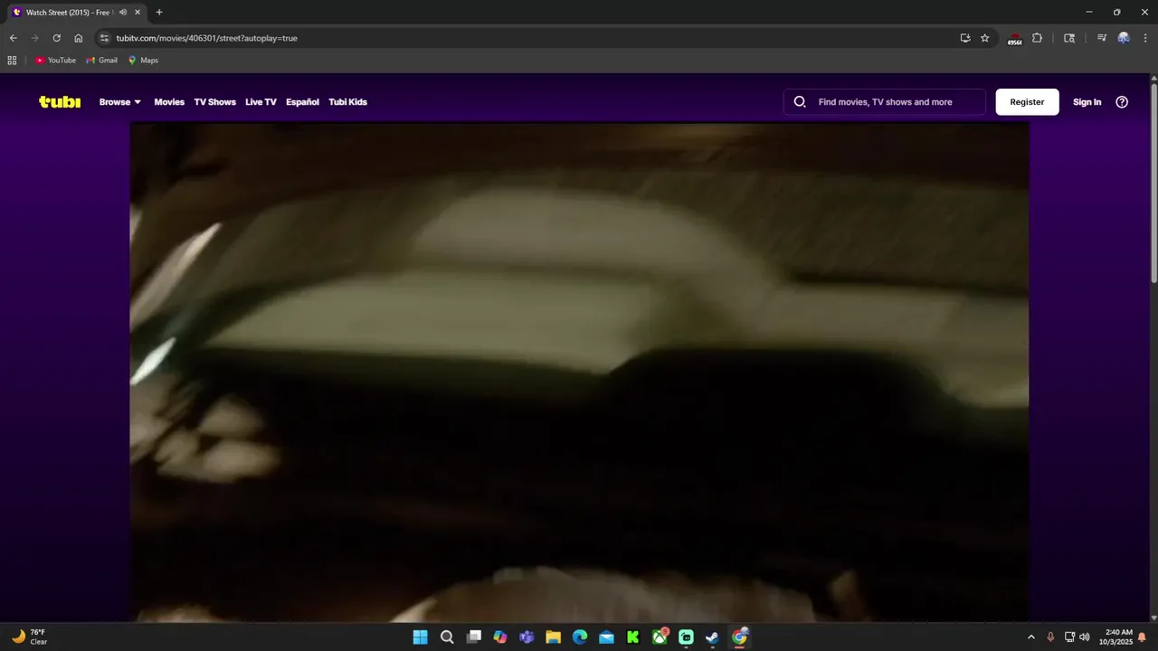Open the weather widget showing 76°F
The height and width of the screenshot is (651, 1158).
[x=30, y=637]
